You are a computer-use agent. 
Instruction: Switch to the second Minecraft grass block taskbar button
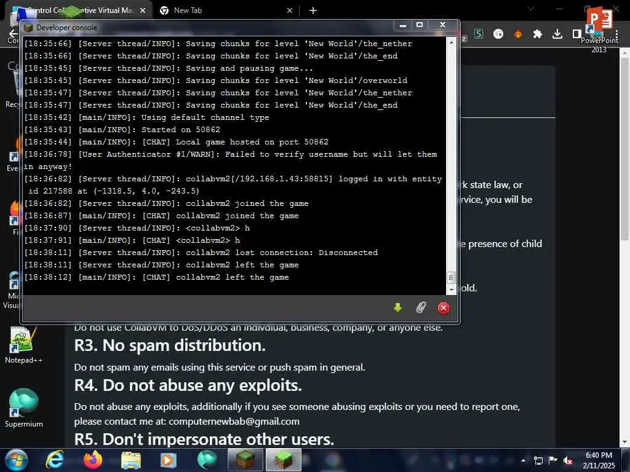[x=283, y=460]
